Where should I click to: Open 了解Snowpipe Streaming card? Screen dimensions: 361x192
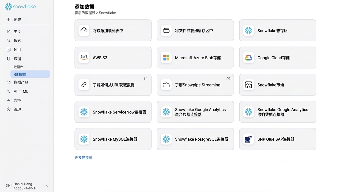pos(195,85)
